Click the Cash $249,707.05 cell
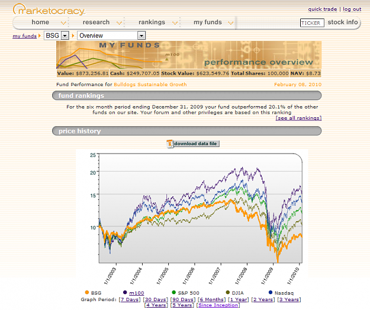Viewport: 370px width, 310px height. pos(135,73)
